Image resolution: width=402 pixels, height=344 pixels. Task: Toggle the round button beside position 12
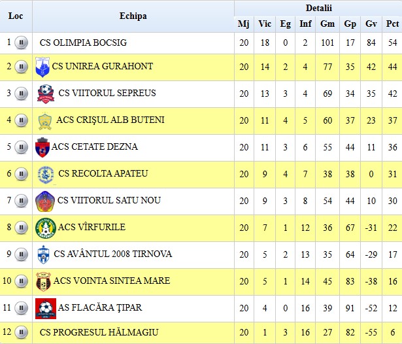pos(21,334)
